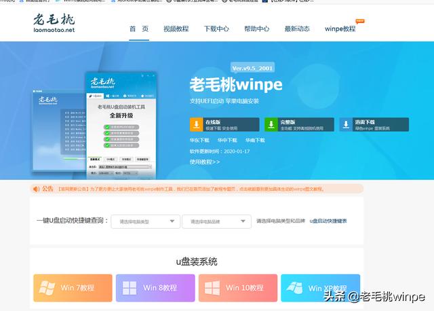Click the 公告 speaker icon
The width and height of the screenshot is (434, 311).
pyautogui.click(x=36, y=189)
